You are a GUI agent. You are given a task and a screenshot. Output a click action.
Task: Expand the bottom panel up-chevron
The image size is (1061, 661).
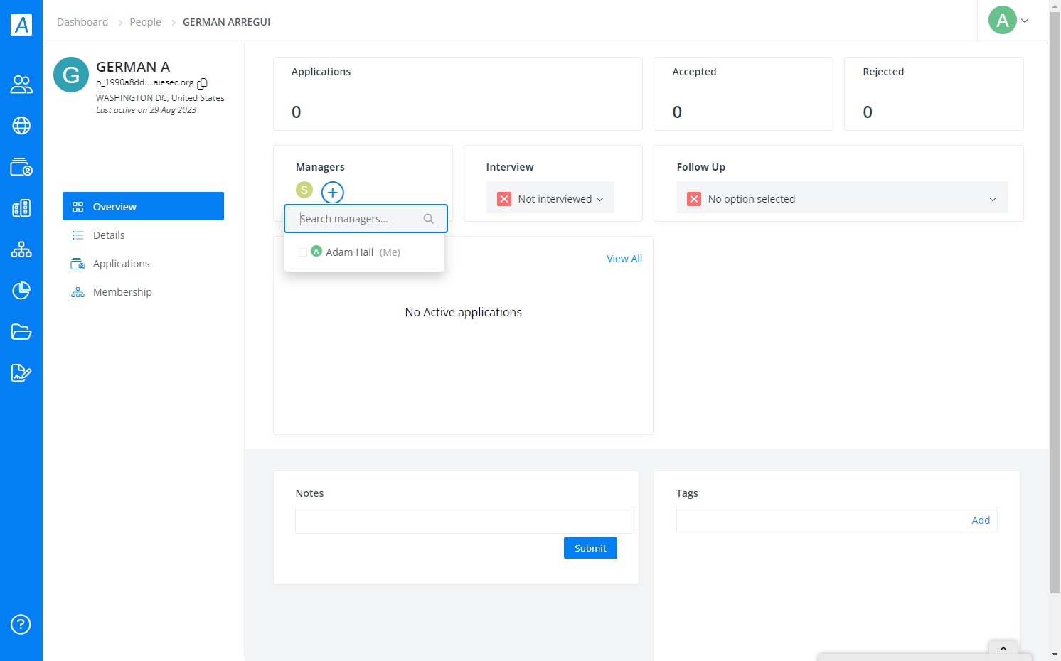1003,648
